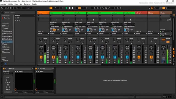
Task: Click the EZbass Mix knob
Action: (8, 87)
